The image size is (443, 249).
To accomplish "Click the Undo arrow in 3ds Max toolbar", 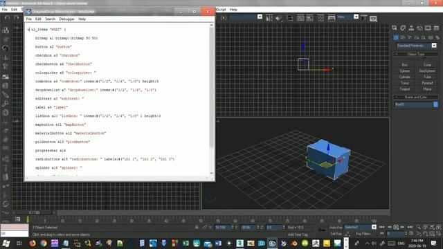I will point(8,17).
